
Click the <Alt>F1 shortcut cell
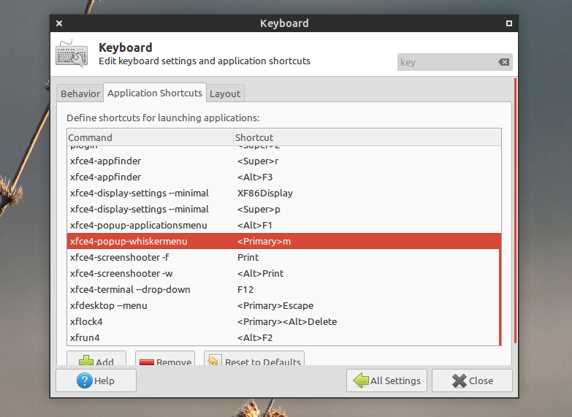pyautogui.click(x=255, y=226)
